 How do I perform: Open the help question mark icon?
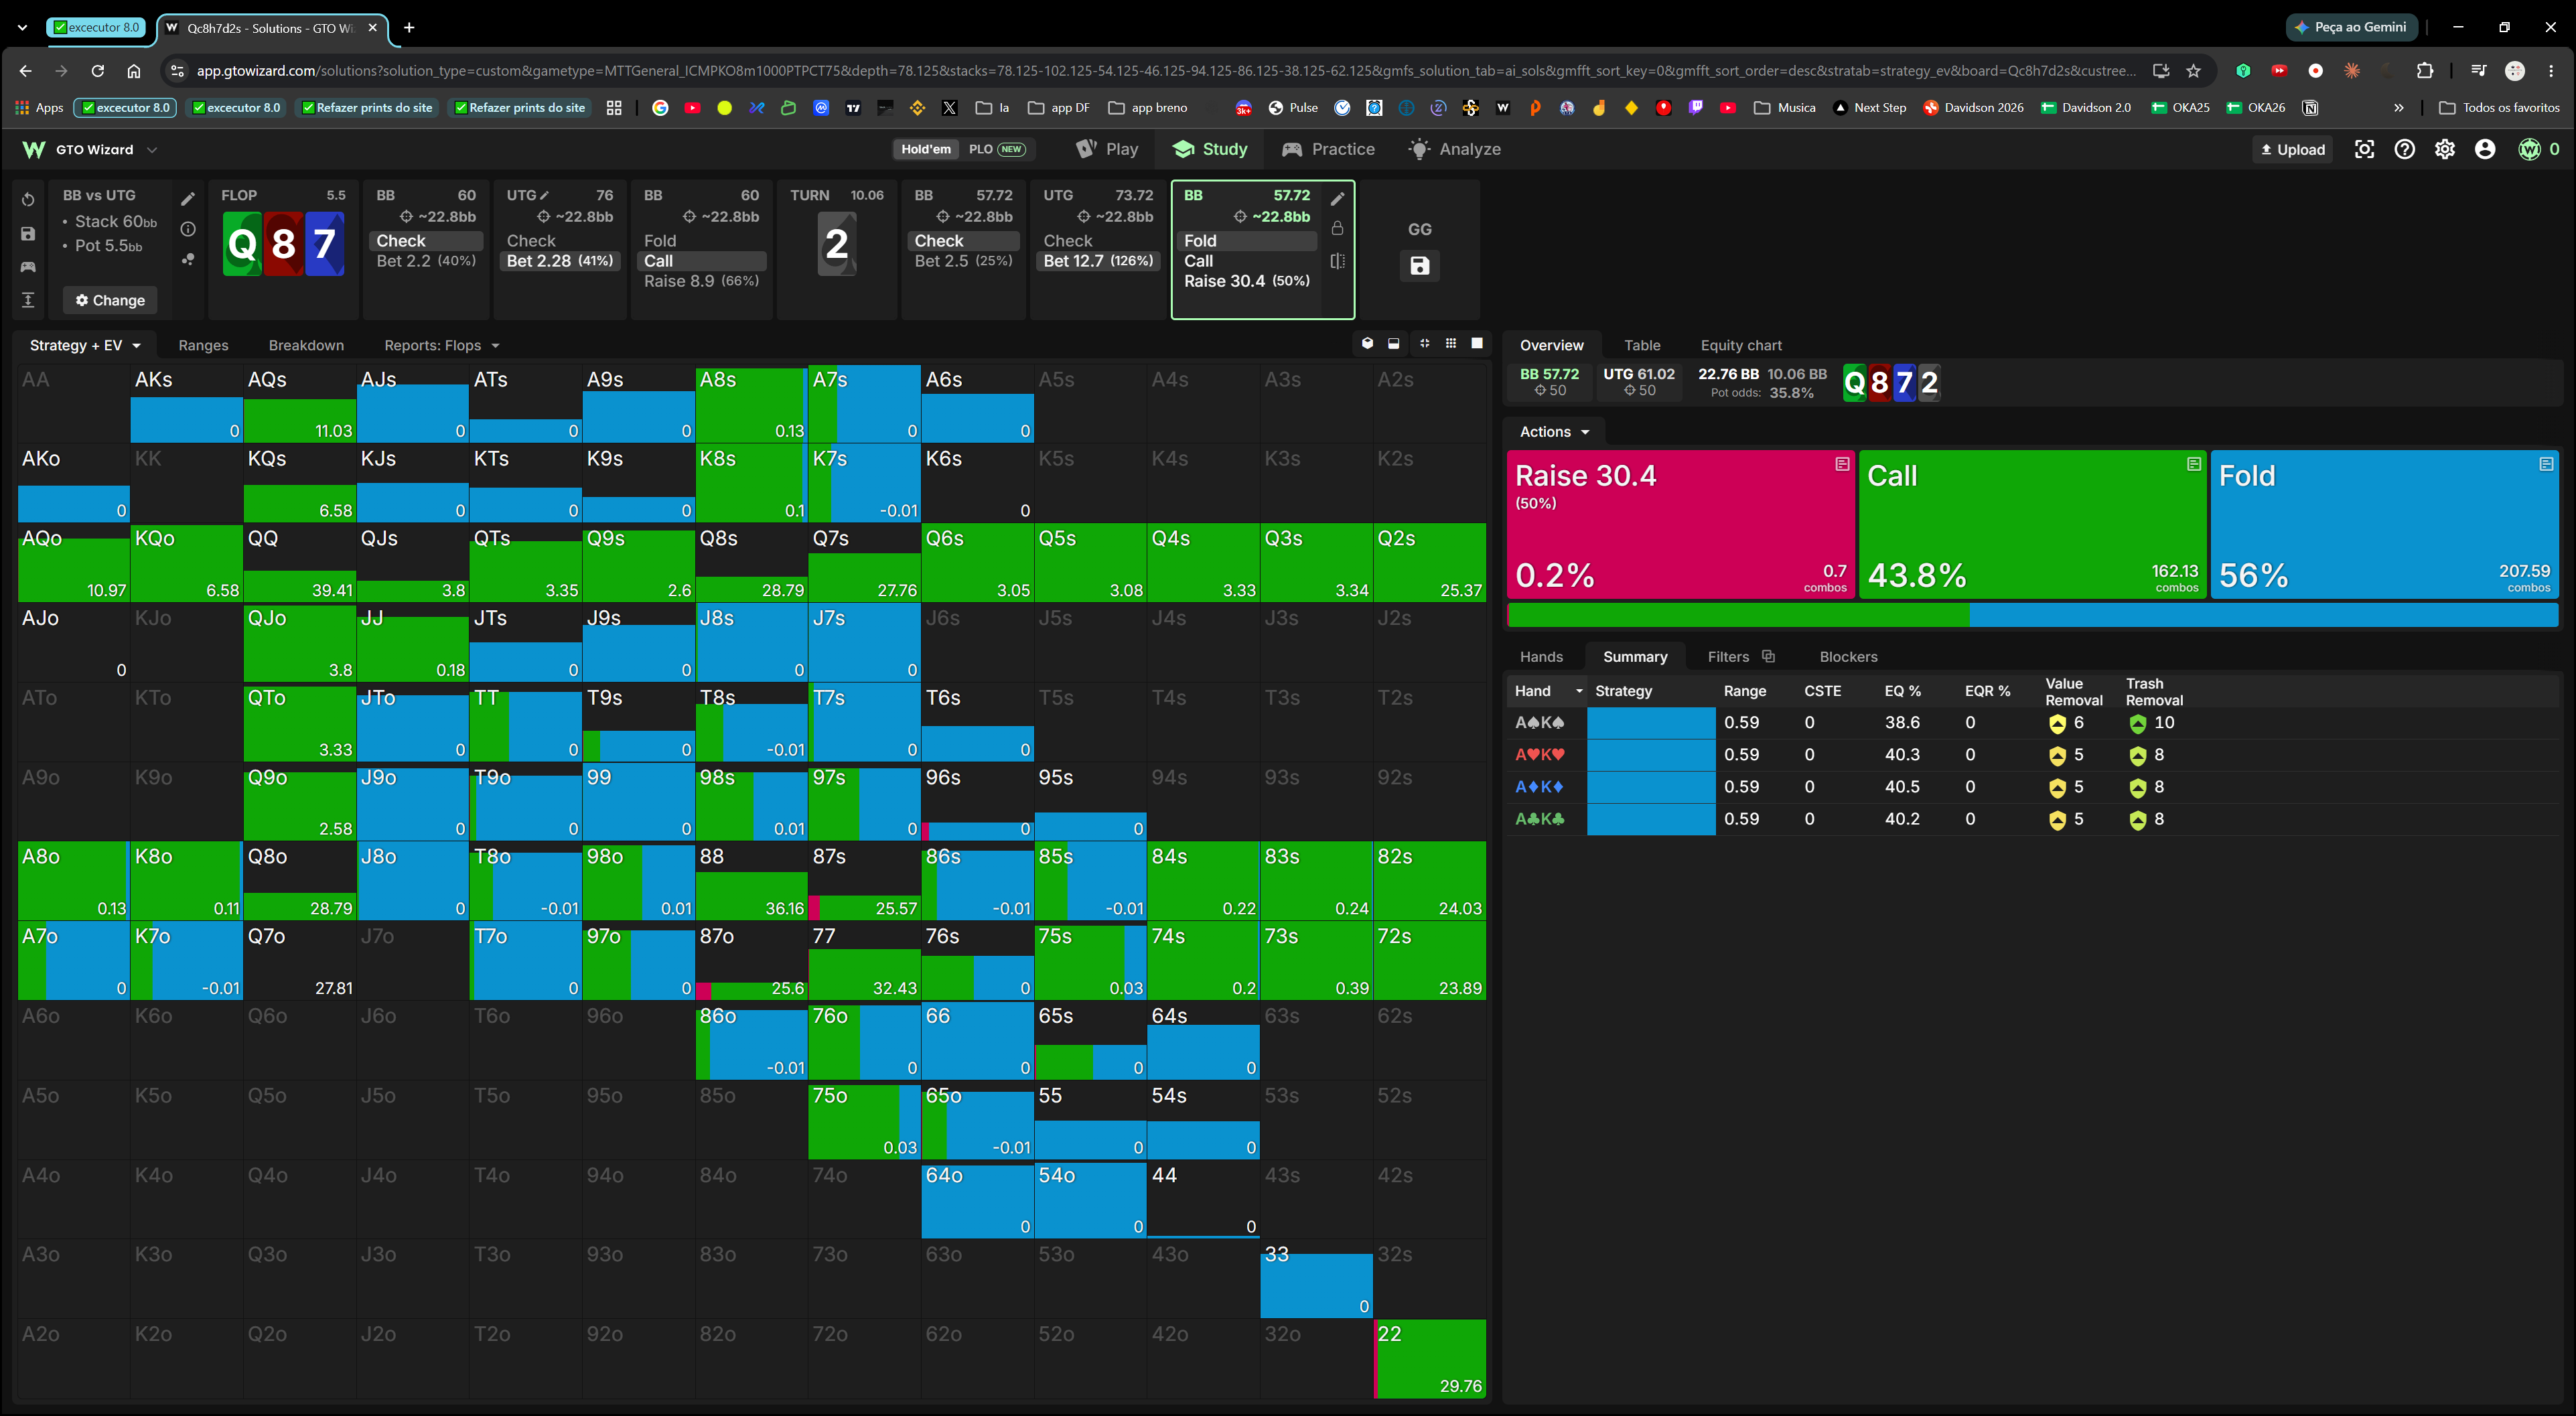[2404, 149]
